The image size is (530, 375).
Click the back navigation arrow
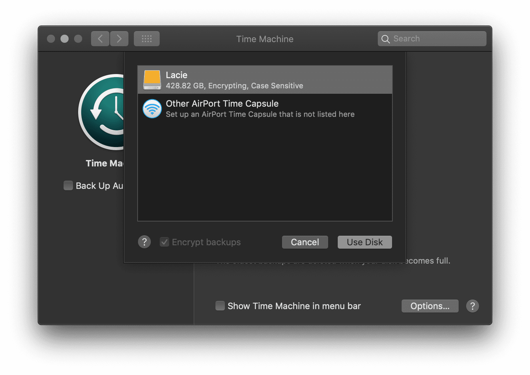[x=100, y=38]
